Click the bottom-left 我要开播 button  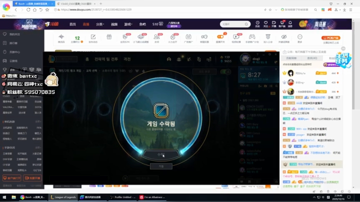click(32, 178)
